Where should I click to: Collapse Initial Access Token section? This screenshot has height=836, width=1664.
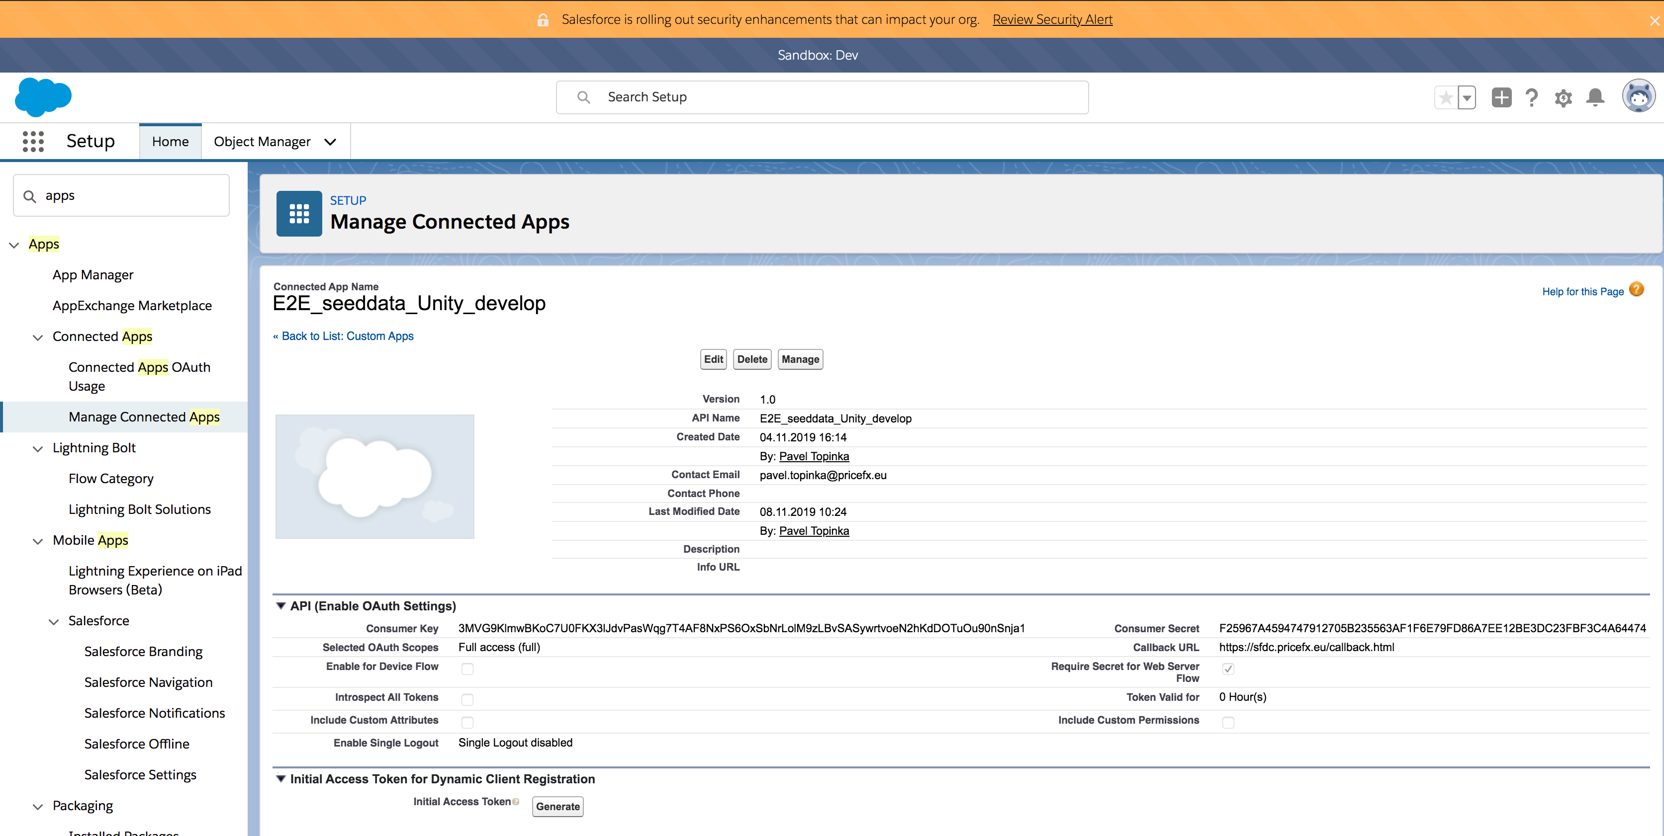[281, 778]
